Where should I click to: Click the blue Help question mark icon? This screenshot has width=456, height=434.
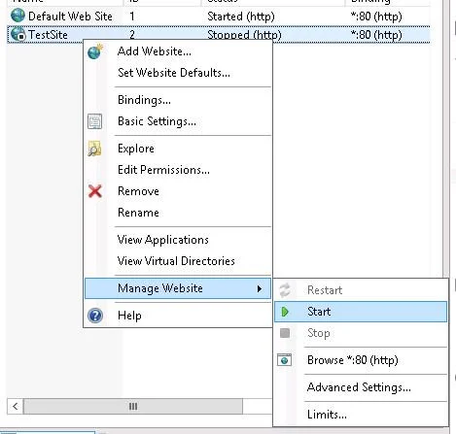coord(95,316)
